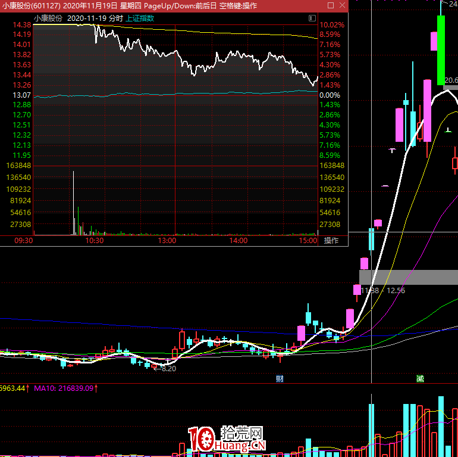Viewport: 458px width, 457px height.
Task: Click the 12.51 price axis label
Action: click(x=21, y=125)
